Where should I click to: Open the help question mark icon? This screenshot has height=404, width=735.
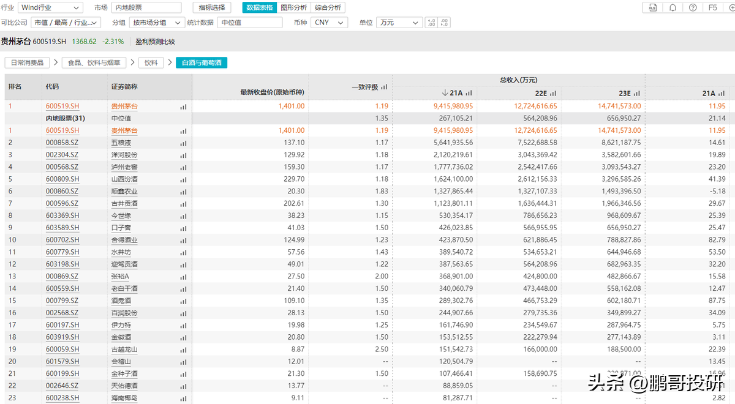click(x=693, y=7)
